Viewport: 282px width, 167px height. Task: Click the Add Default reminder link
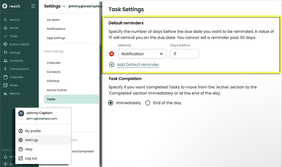coord(138,65)
